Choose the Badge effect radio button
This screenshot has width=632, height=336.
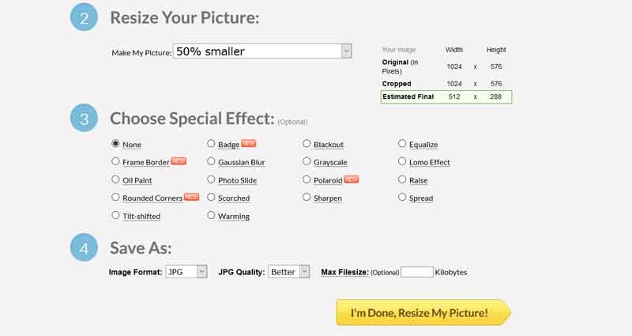[x=211, y=144]
